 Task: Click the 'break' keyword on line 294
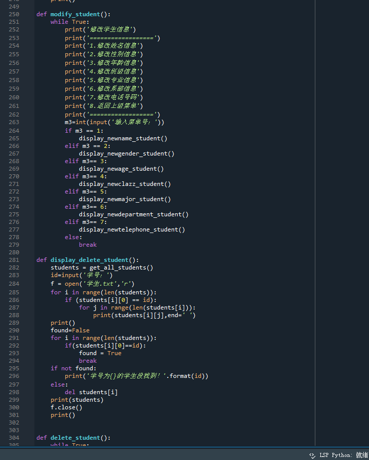[88, 361]
